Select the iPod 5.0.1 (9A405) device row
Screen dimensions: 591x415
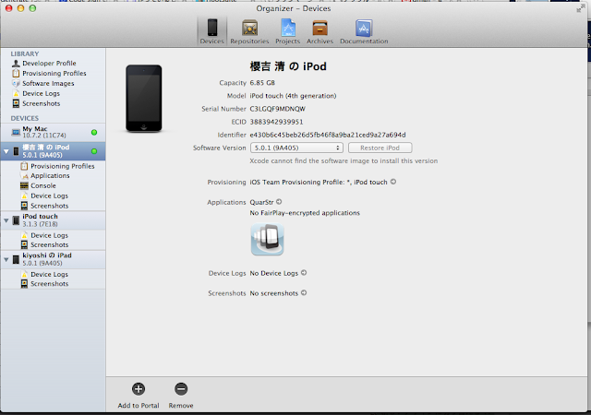pos(53,151)
